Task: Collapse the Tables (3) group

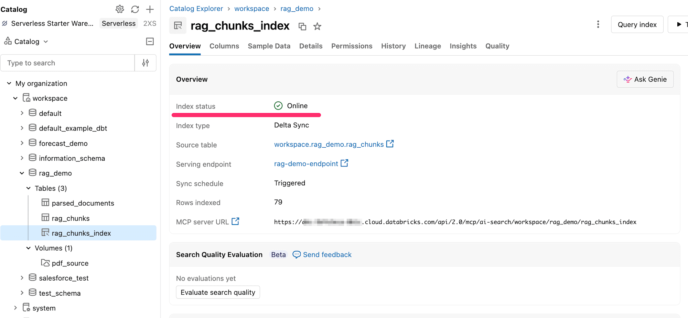Action: click(29, 188)
